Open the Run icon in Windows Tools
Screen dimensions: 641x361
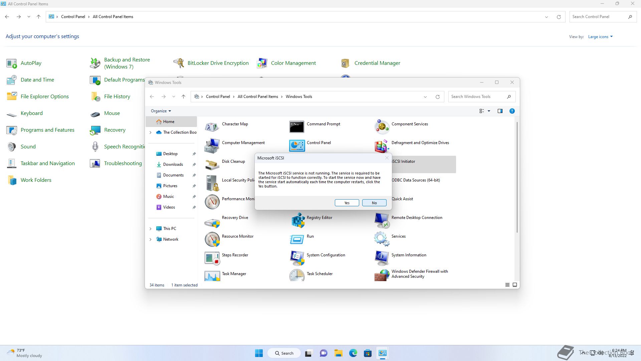pyautogui.click(x=297, y=239)
